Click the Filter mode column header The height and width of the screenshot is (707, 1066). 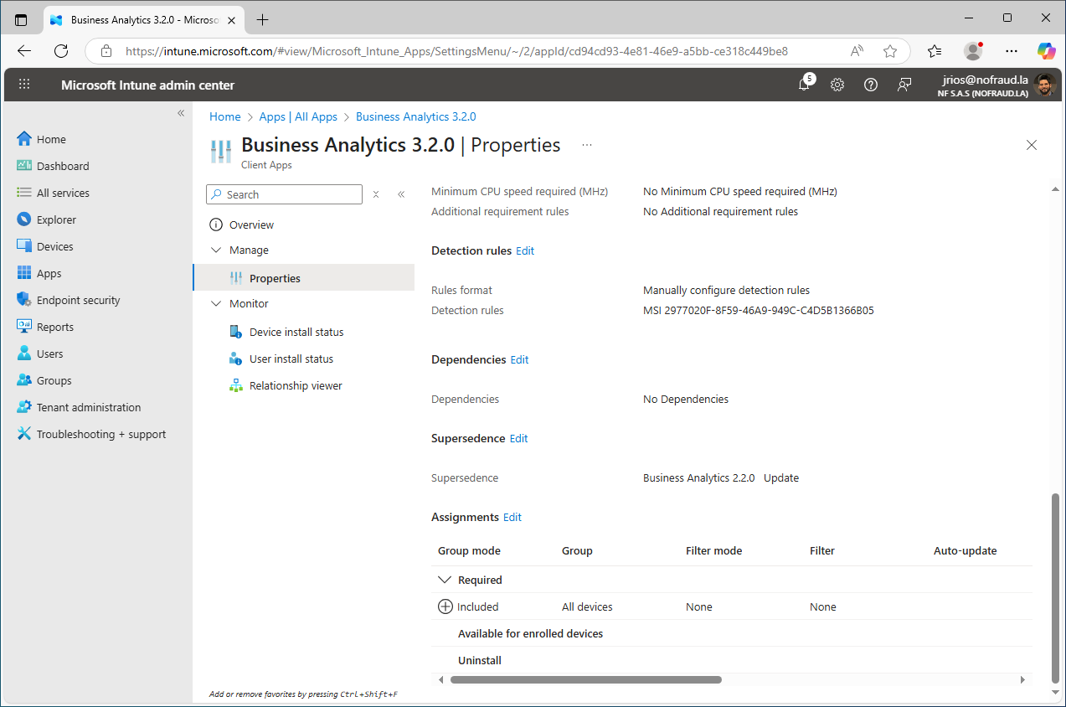pos(713,550)
